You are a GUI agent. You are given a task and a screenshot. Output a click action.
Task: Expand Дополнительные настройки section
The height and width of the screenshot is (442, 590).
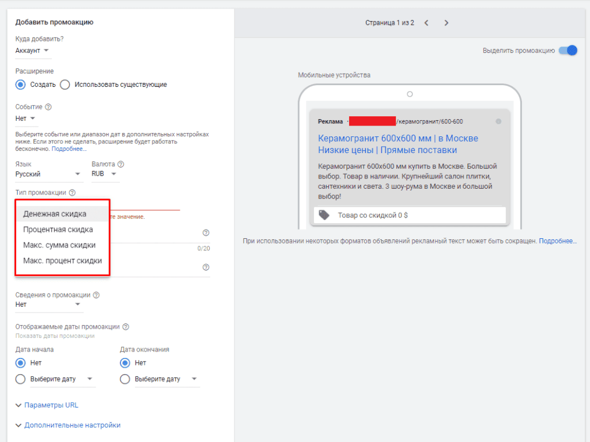(x=68, y=425)
